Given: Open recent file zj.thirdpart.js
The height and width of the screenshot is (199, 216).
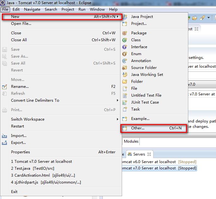Looking at the screenshot, I should [x=61, y=182].
